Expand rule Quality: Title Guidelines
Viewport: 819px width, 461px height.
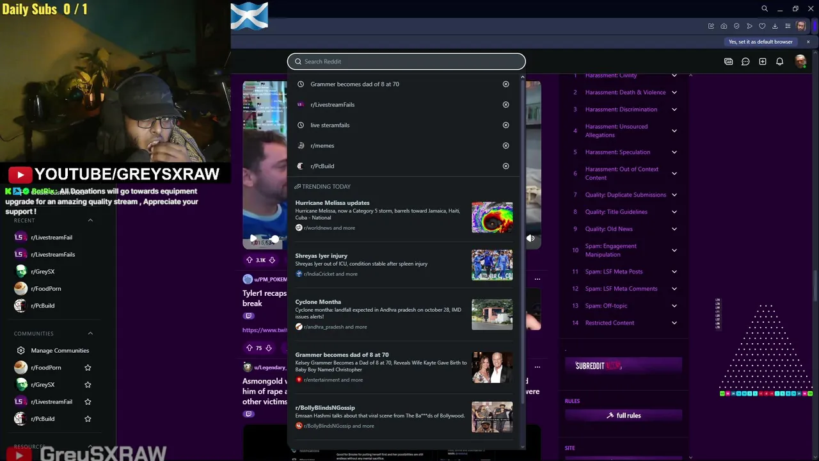674,212
